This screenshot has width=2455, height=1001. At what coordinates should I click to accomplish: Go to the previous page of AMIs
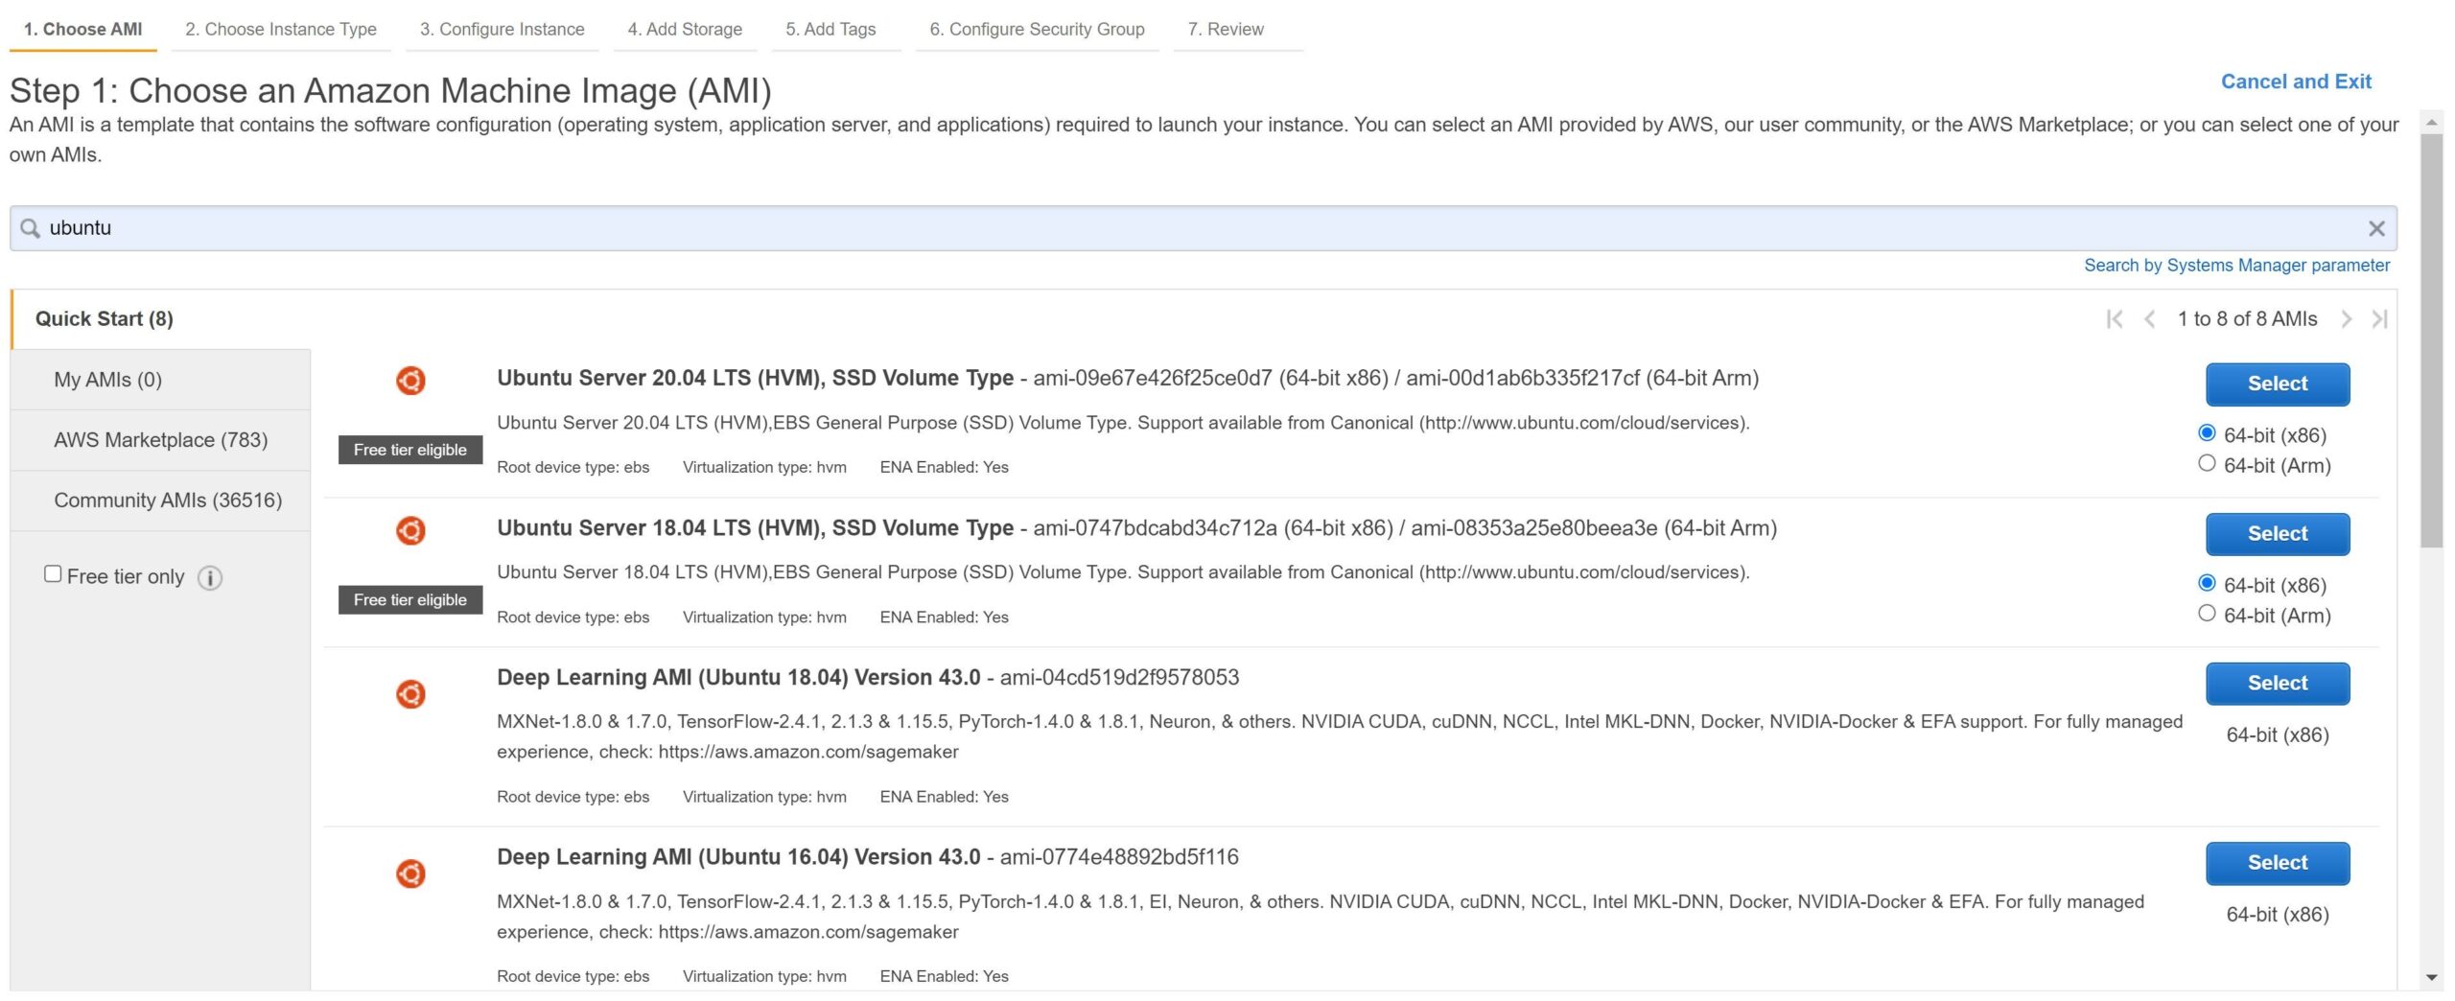pos(2149,319)
